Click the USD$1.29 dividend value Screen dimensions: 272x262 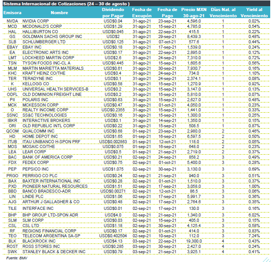(113, 27)
